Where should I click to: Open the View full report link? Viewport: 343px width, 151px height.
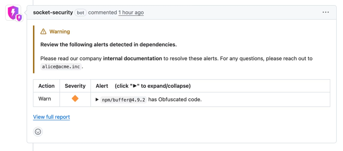click(51, 117)
